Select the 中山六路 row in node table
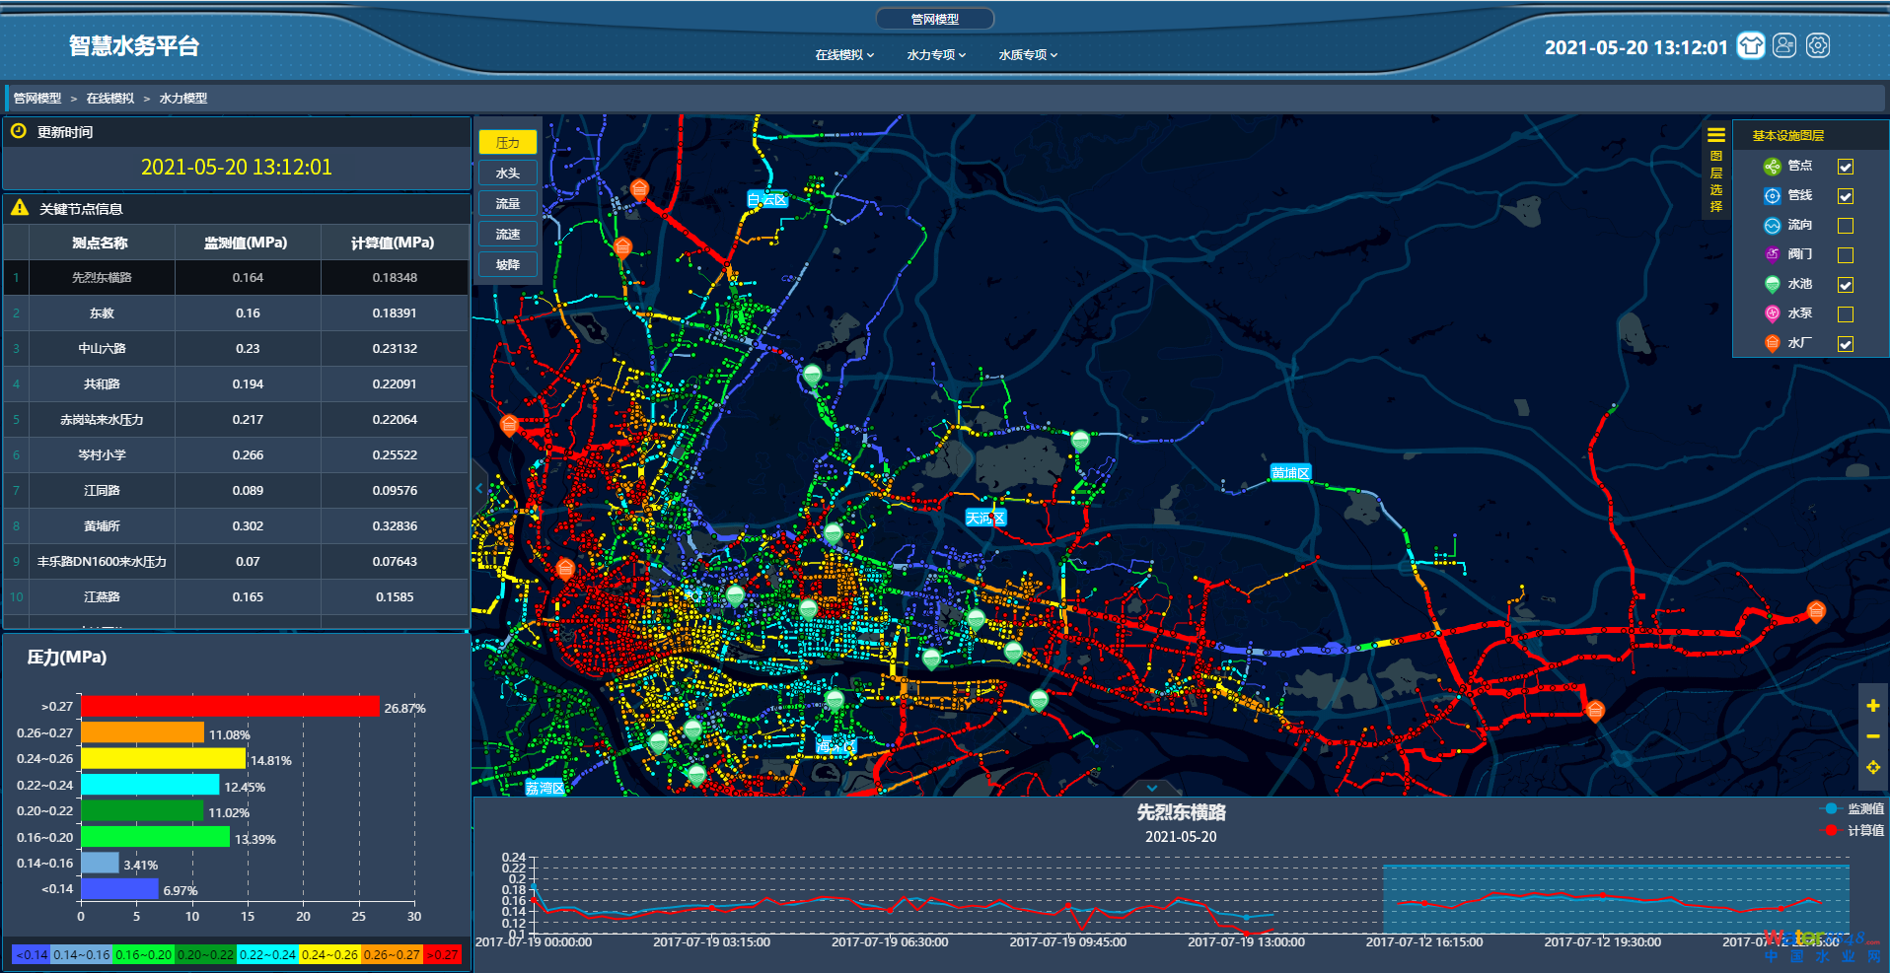Image resolution: width=1890 pixels, height=973 pixels. click(x=103, y=349)
